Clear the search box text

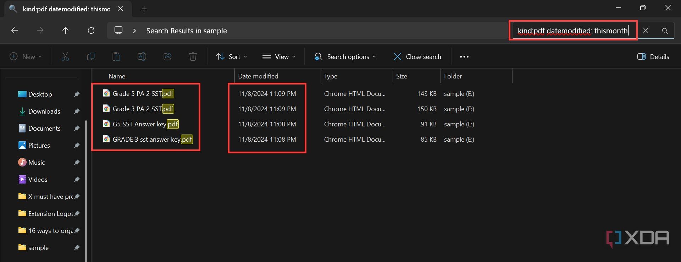(x=646, y=31)
